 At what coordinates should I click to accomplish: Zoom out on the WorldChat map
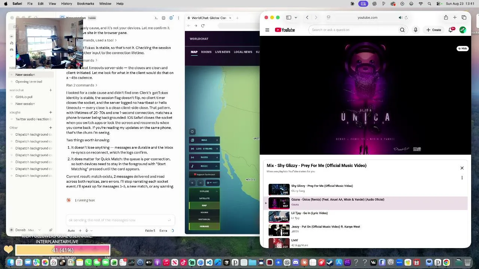(x=200, y=183)
